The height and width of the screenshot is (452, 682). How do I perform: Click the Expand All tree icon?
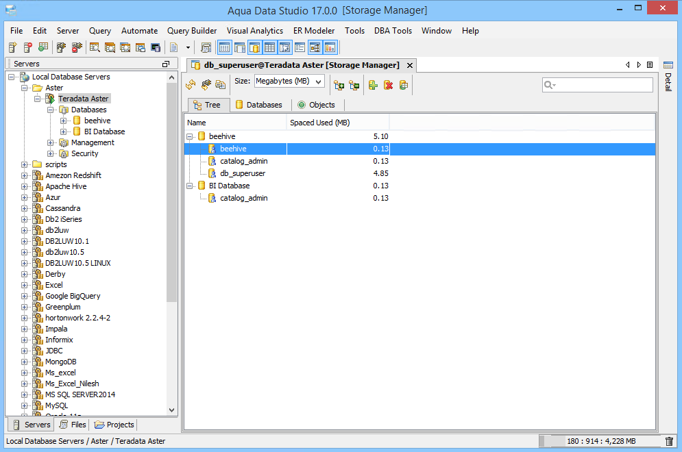[x=339, y=85]
